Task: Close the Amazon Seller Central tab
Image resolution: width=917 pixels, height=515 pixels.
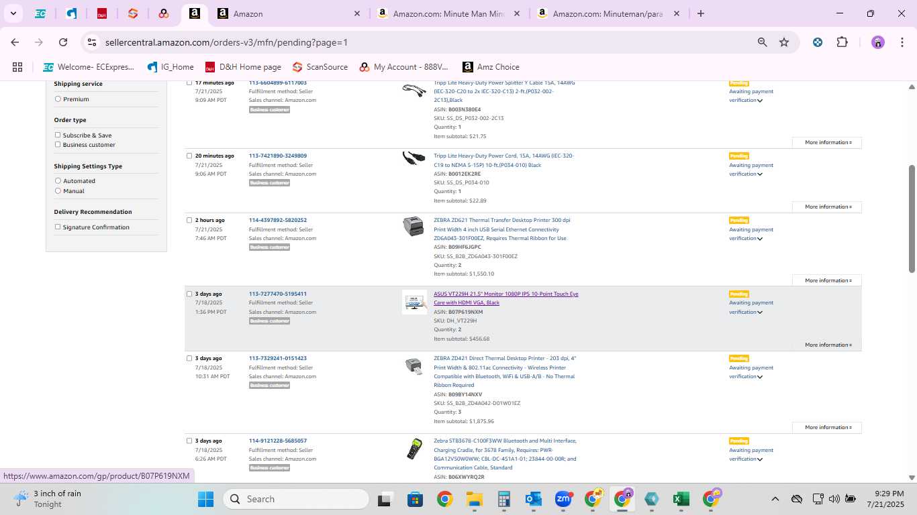Action: pos(357,13)
